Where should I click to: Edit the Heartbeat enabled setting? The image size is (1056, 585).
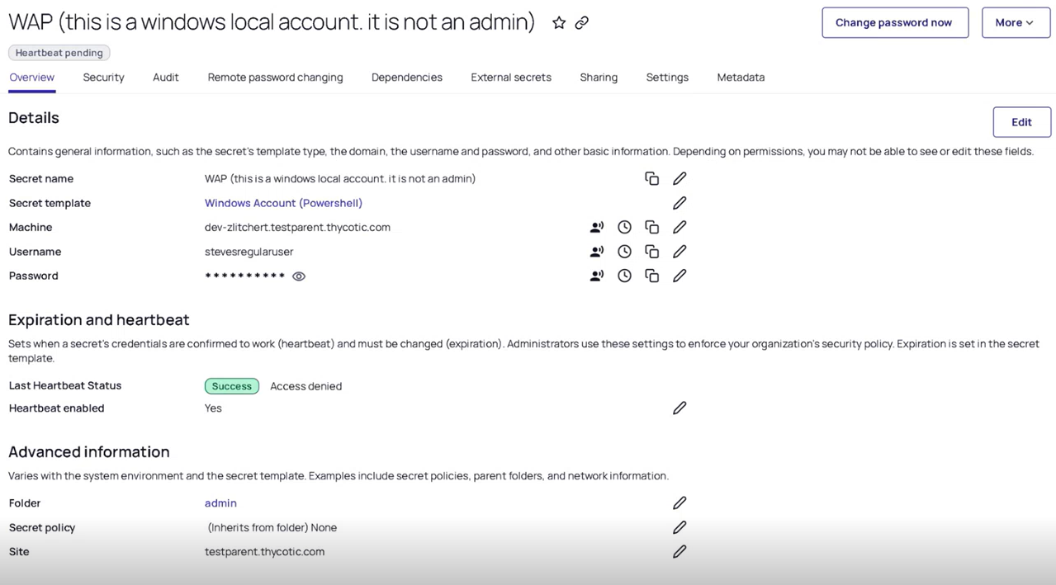[680, 408]
